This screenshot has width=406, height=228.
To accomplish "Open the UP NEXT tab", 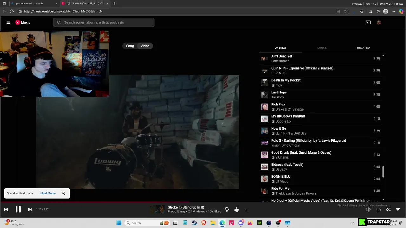I will (x=280, y=48).
